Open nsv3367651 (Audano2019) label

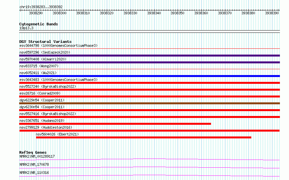(42, 121)
